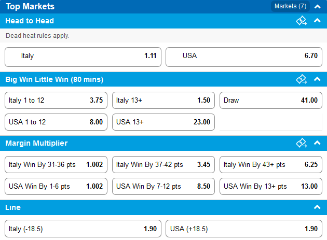Image resolution: width=327 pixels, height=240 pixels.
Task: Choose USA (+18.5) line bet
Action: (244, 229)
